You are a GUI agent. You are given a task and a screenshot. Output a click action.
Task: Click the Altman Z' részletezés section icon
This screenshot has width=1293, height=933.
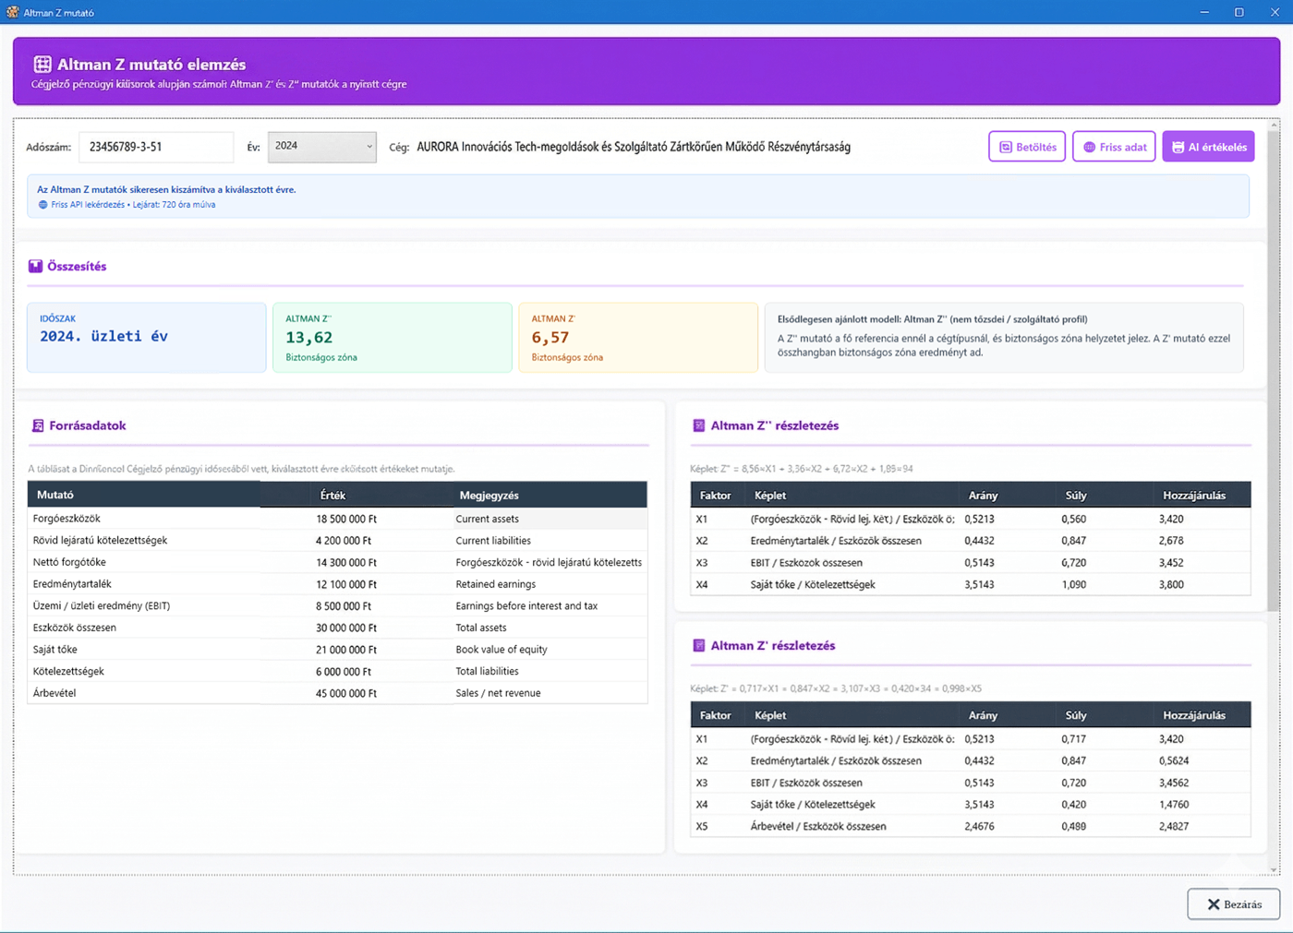coord(698,646)
